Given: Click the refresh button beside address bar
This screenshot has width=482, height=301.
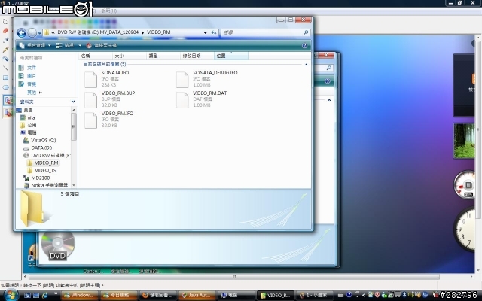Looking at the screenshot, I should (215, 34).
